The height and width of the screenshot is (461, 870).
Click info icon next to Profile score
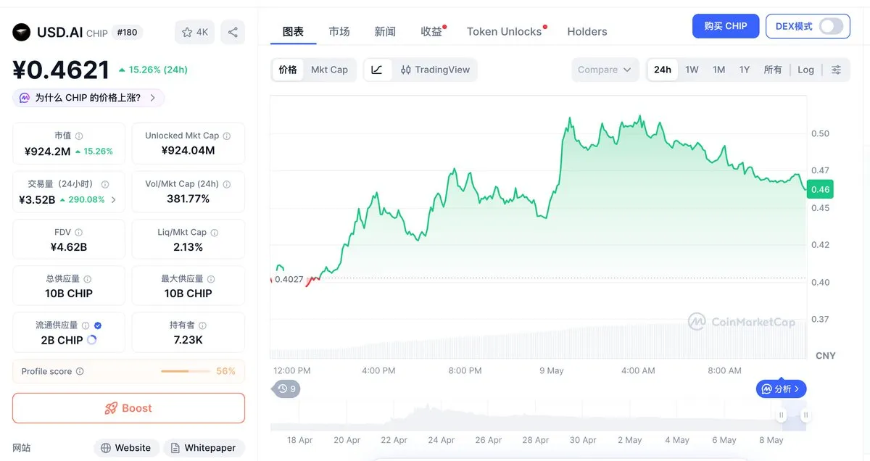(80, 371)
